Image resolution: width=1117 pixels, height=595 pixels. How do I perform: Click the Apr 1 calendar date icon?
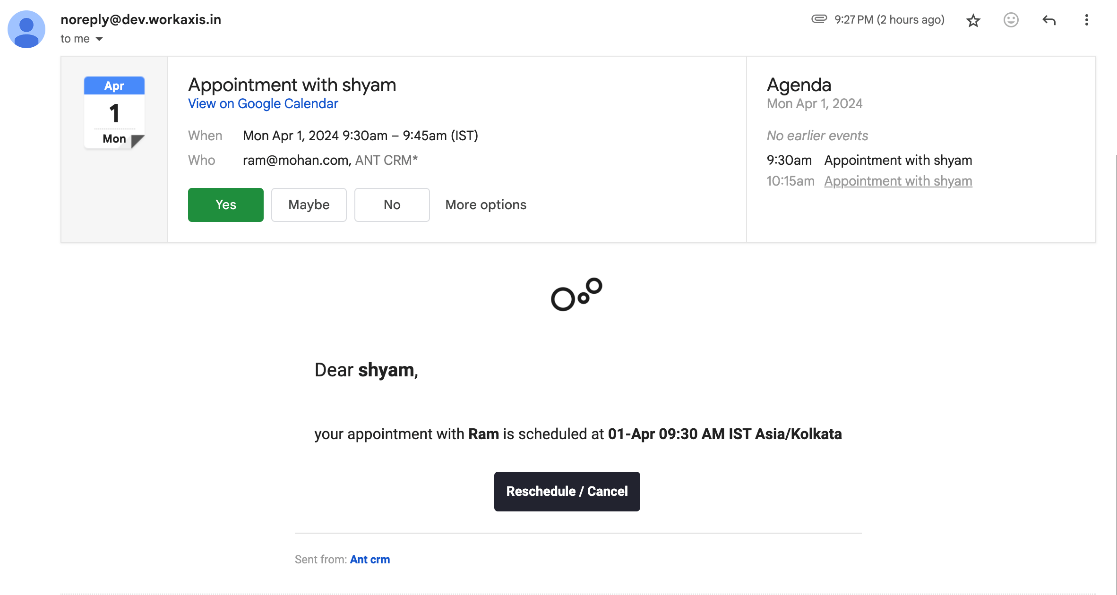pos(114,112)
